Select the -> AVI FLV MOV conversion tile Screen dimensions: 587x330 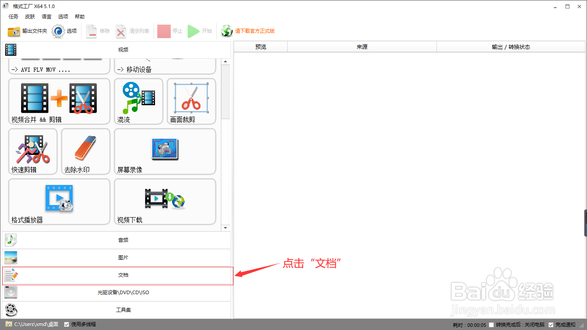[59, 67]
